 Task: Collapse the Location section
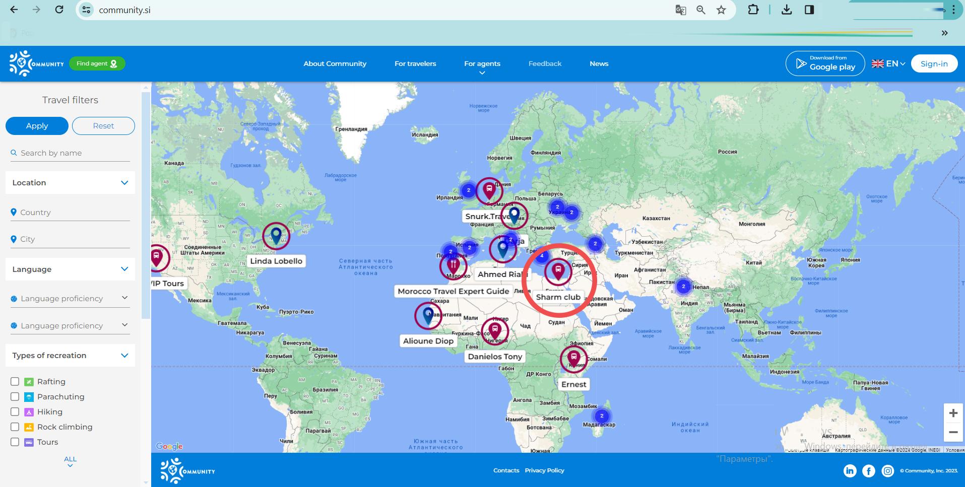[x=70, y=182]
